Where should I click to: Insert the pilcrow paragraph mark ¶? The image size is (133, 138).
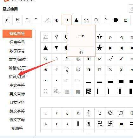point(89,124)
